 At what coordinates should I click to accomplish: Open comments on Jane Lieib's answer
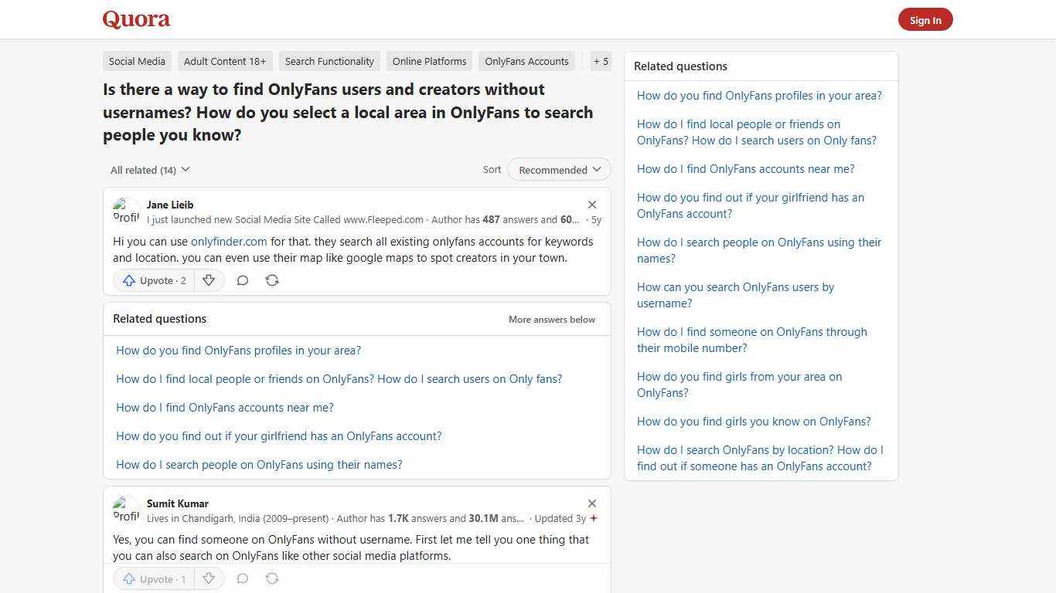click(x=242, y=280)
